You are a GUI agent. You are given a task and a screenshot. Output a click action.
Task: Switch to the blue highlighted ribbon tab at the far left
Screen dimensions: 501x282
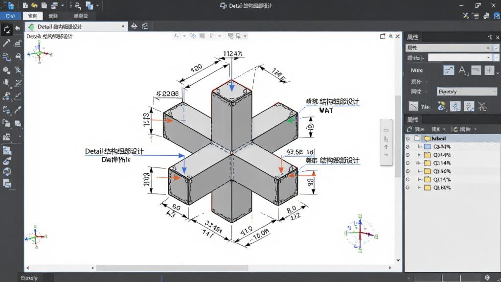coord(11,16)
